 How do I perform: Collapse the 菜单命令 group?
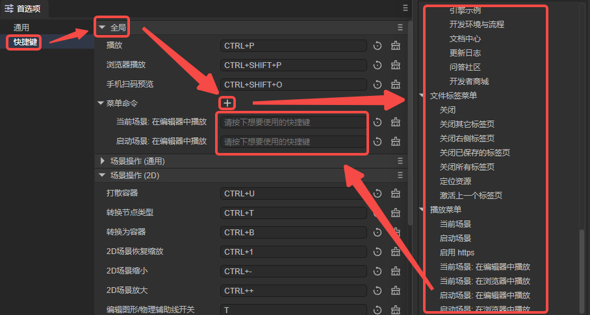tap(101, 103)
